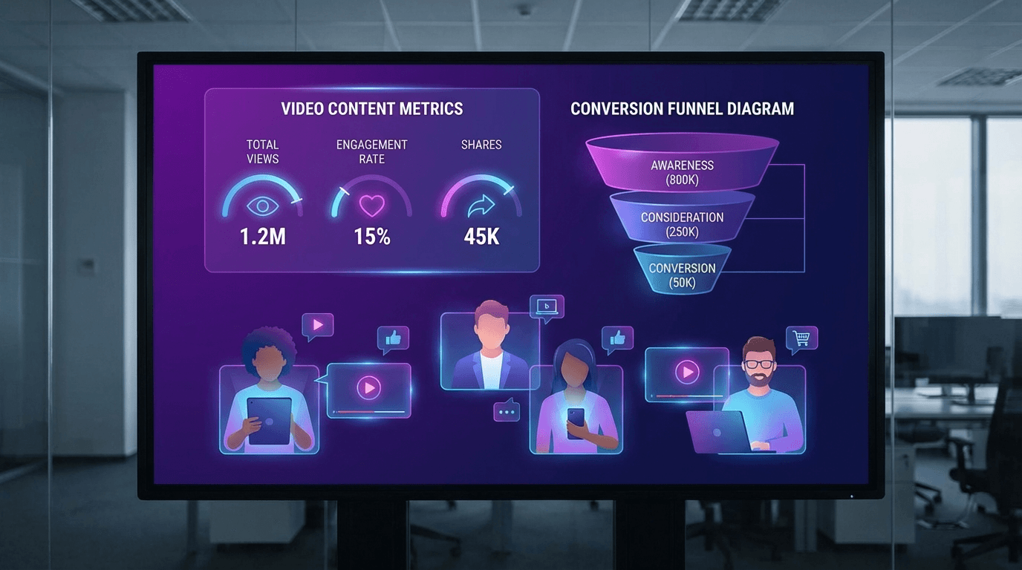Play the video next to the tablet user
Screen dimensions: 1022x570
369,387
